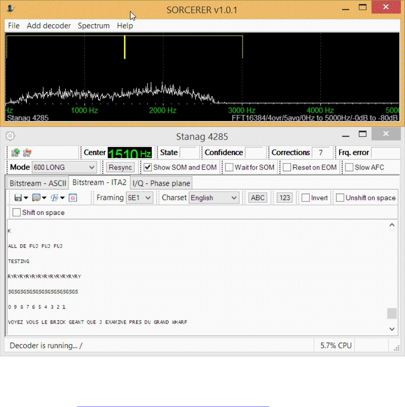
Task: Click the save floppy disk icon
Action: pos(18,198)
